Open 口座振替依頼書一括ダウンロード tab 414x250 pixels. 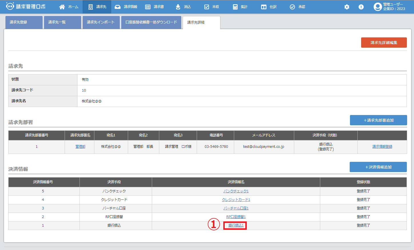click(x=151, y=22)
